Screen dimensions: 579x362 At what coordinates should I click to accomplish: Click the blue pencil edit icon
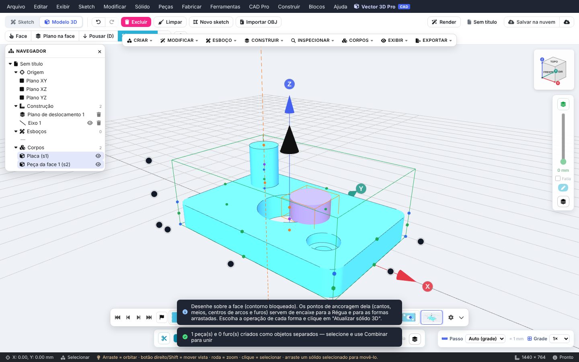563,188
